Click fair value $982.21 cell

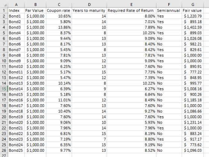tap(193, 44)
